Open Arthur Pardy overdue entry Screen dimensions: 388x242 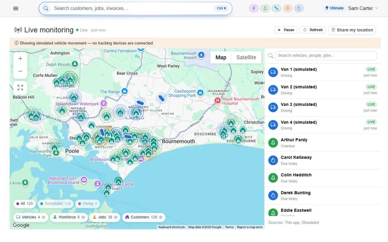(323, 143)
